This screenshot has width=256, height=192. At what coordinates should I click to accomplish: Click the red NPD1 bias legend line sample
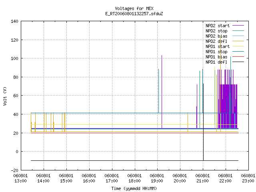click(238, 57)
